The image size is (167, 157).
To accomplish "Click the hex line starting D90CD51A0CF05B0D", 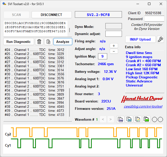I will click(x=35, y=23).
